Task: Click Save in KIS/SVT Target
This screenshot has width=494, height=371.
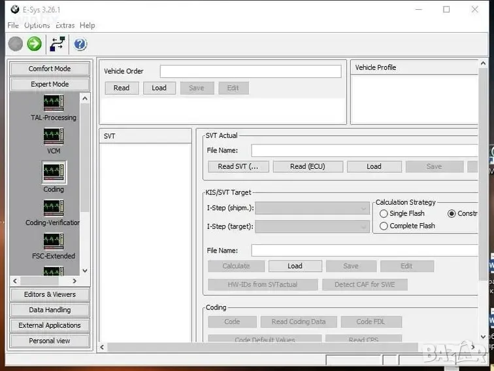Action: tap(351, 266)
